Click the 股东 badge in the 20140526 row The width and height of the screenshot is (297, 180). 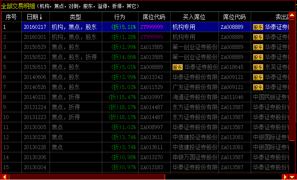(258, 87)
